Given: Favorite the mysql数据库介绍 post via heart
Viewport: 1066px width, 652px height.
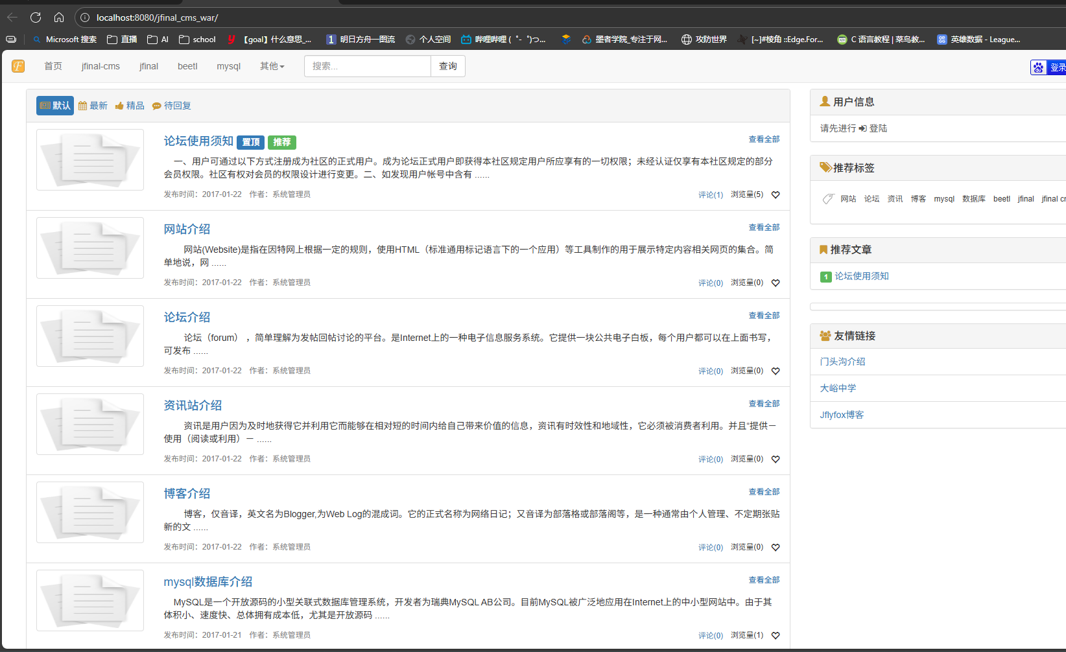Looking at the screenshot, I should tap(776, 635).
